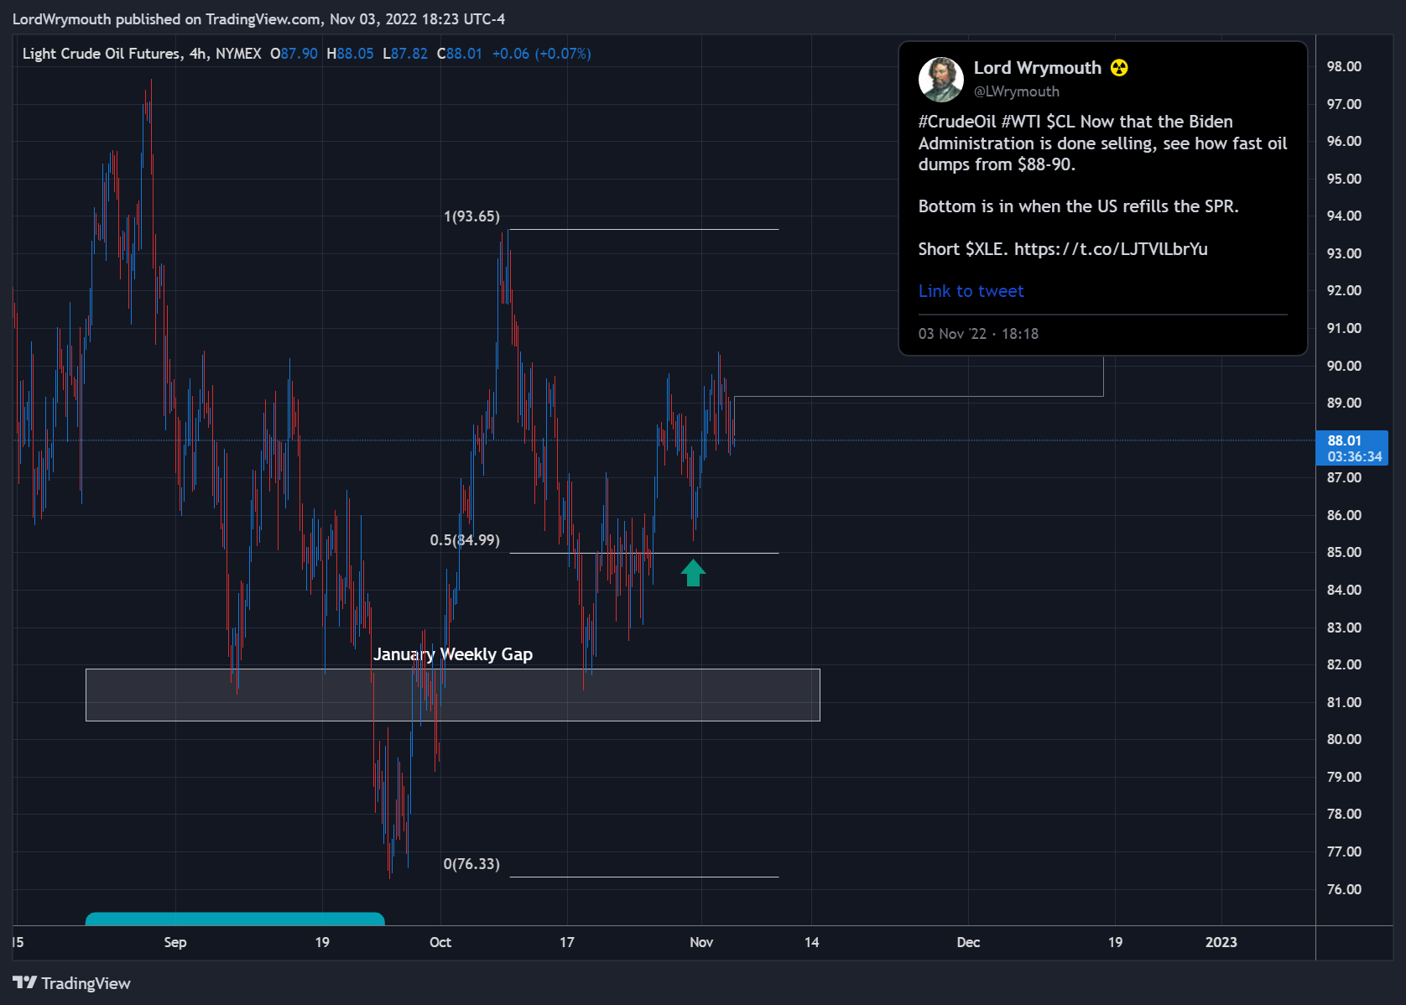
Task: Click the 90.00 price label on the price axis
Action: [1344, 366]
